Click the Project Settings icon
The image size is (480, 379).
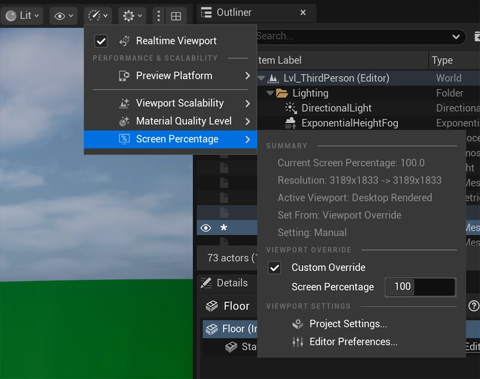point(297,324)
